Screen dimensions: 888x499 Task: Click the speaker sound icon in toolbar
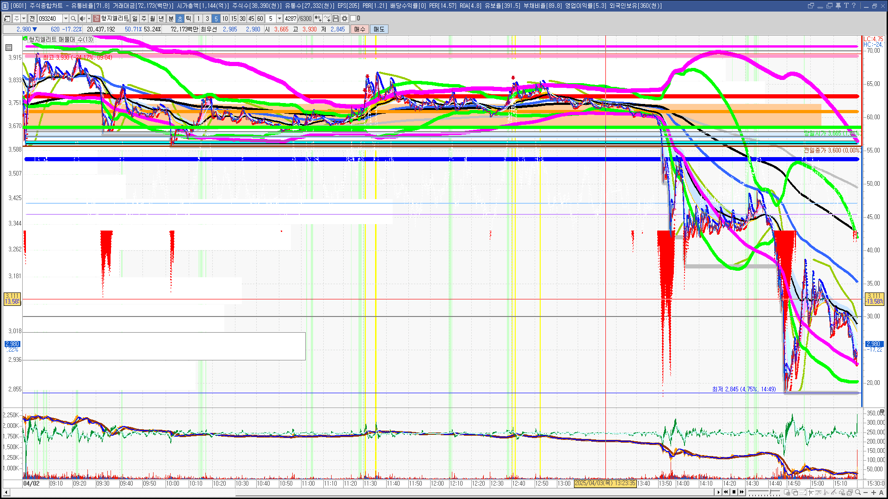[82, 18]
